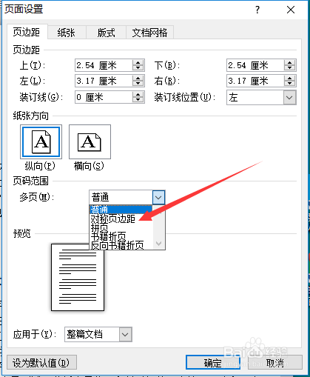
Task: Decrease the 左(L) left margin value
Action: [x=138, y=84]
